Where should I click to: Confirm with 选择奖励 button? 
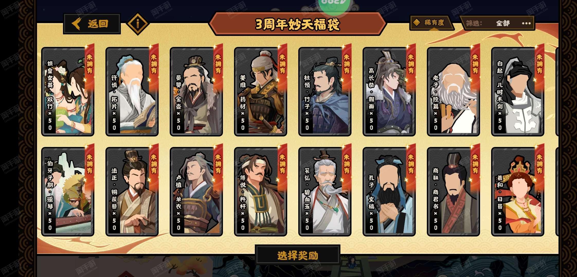point(297,255)
